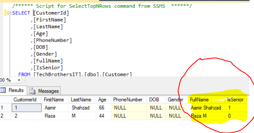Click [FullName] in the query editor
The width and height of the screenshot is (254, 133).
(48, 61)
